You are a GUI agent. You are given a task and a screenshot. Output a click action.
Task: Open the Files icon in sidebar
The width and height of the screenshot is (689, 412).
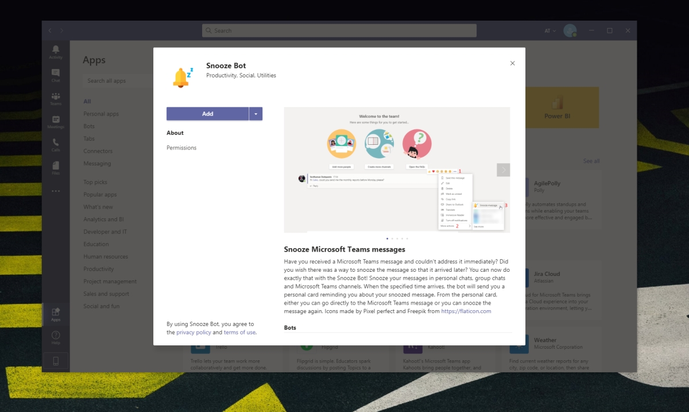(x=56, y=168)
